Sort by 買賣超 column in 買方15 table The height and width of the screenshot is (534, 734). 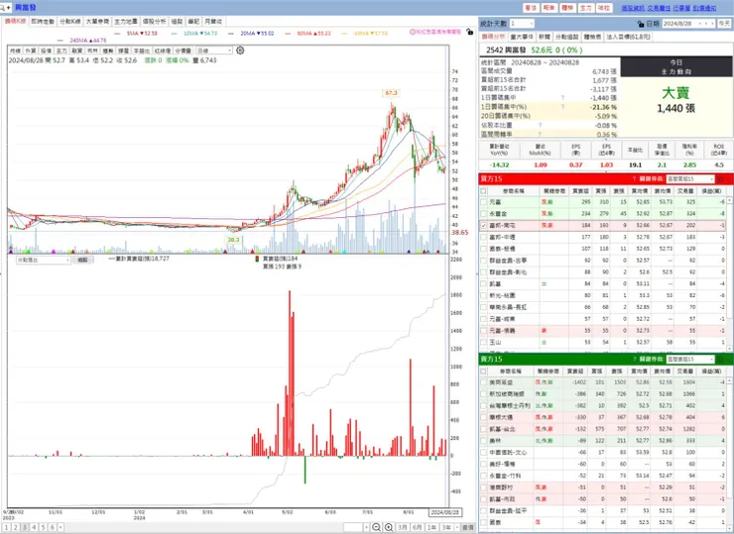click(x=580, y=191)
